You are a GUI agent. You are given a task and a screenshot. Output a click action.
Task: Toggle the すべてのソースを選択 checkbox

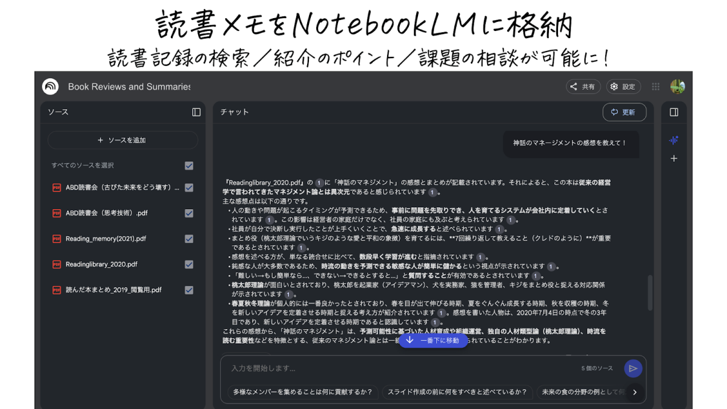[x=189, y=165]
